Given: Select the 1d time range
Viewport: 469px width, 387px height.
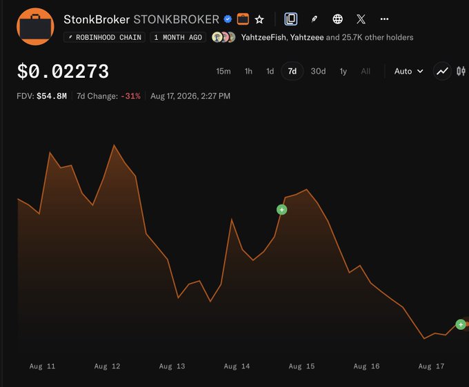Looking at the screenshot, I should 270,72.
